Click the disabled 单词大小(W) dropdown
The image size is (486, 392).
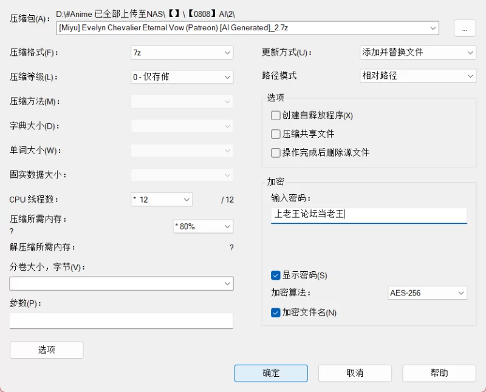tap(182, 151)
